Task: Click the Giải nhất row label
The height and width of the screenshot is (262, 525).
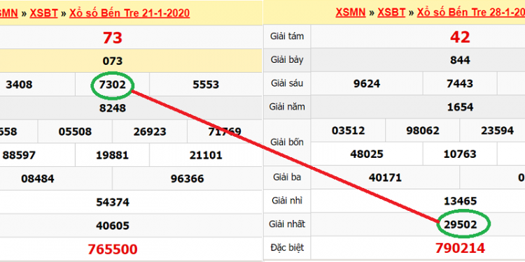Action: click(x=287, y=224)
